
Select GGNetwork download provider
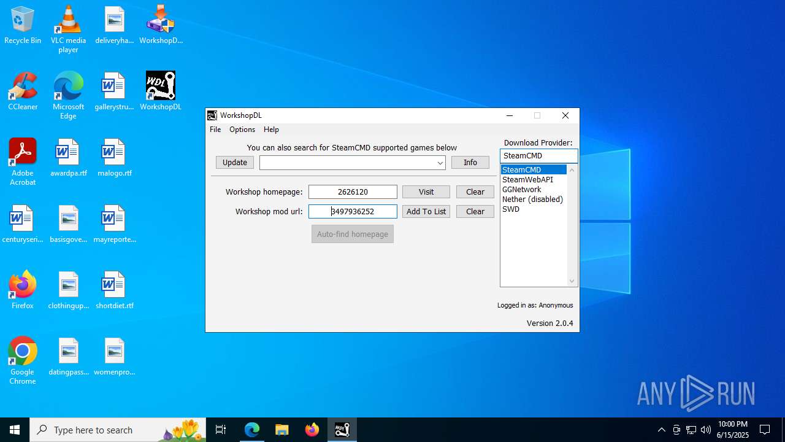[534, 190]
